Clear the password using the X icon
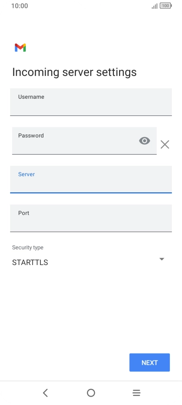 [x=165, y=145]
